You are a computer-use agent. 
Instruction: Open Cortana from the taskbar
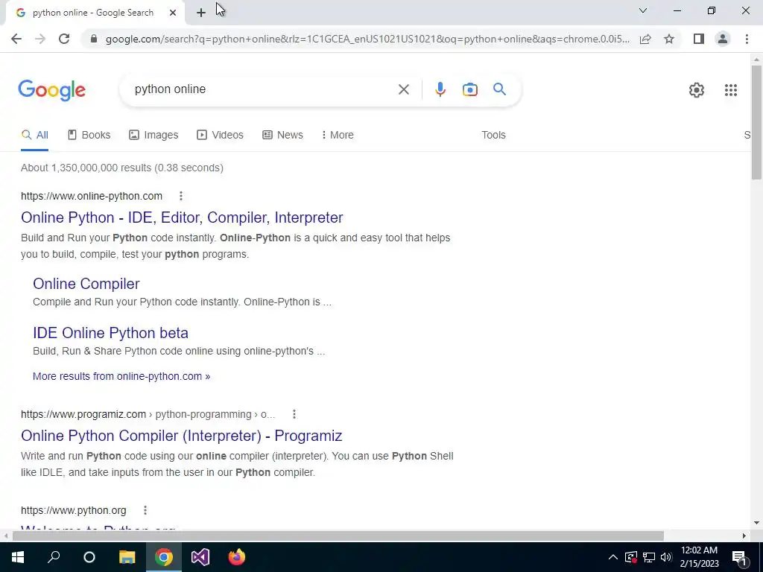(x=89, y=557)
